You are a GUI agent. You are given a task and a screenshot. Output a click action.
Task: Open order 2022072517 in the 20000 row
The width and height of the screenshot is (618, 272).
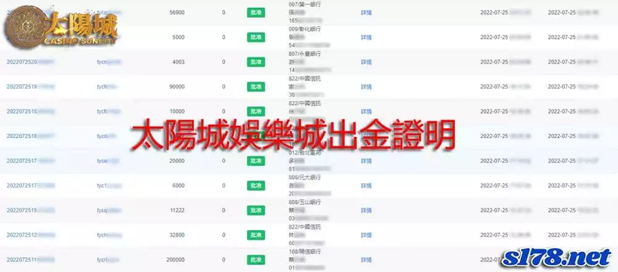click(x=30, y=161)
